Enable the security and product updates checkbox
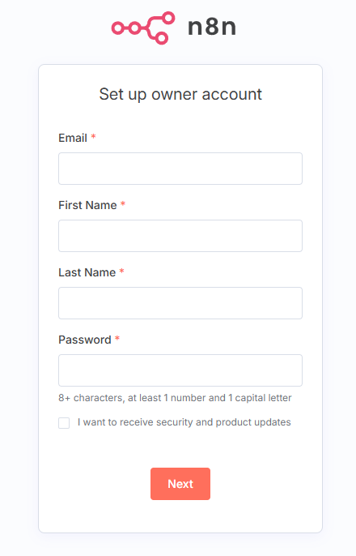The width and height of the screenshot is (356, 556). point(64,423)
